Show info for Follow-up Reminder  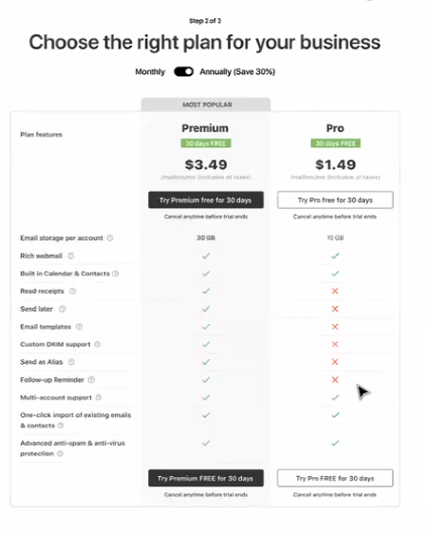coord(91,380)
